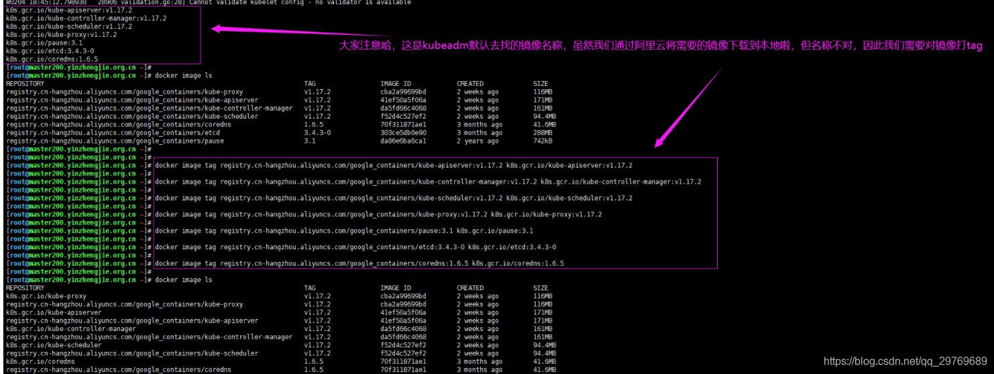
Task: Click the k8s.gcr.io/kube-controller-manager repository in the second listing
Action: 71,328
